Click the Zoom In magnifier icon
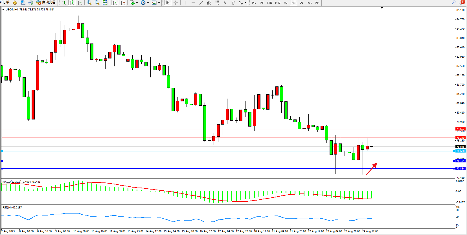Viewport: 467px width, 235px height. (x=89, y=3)
